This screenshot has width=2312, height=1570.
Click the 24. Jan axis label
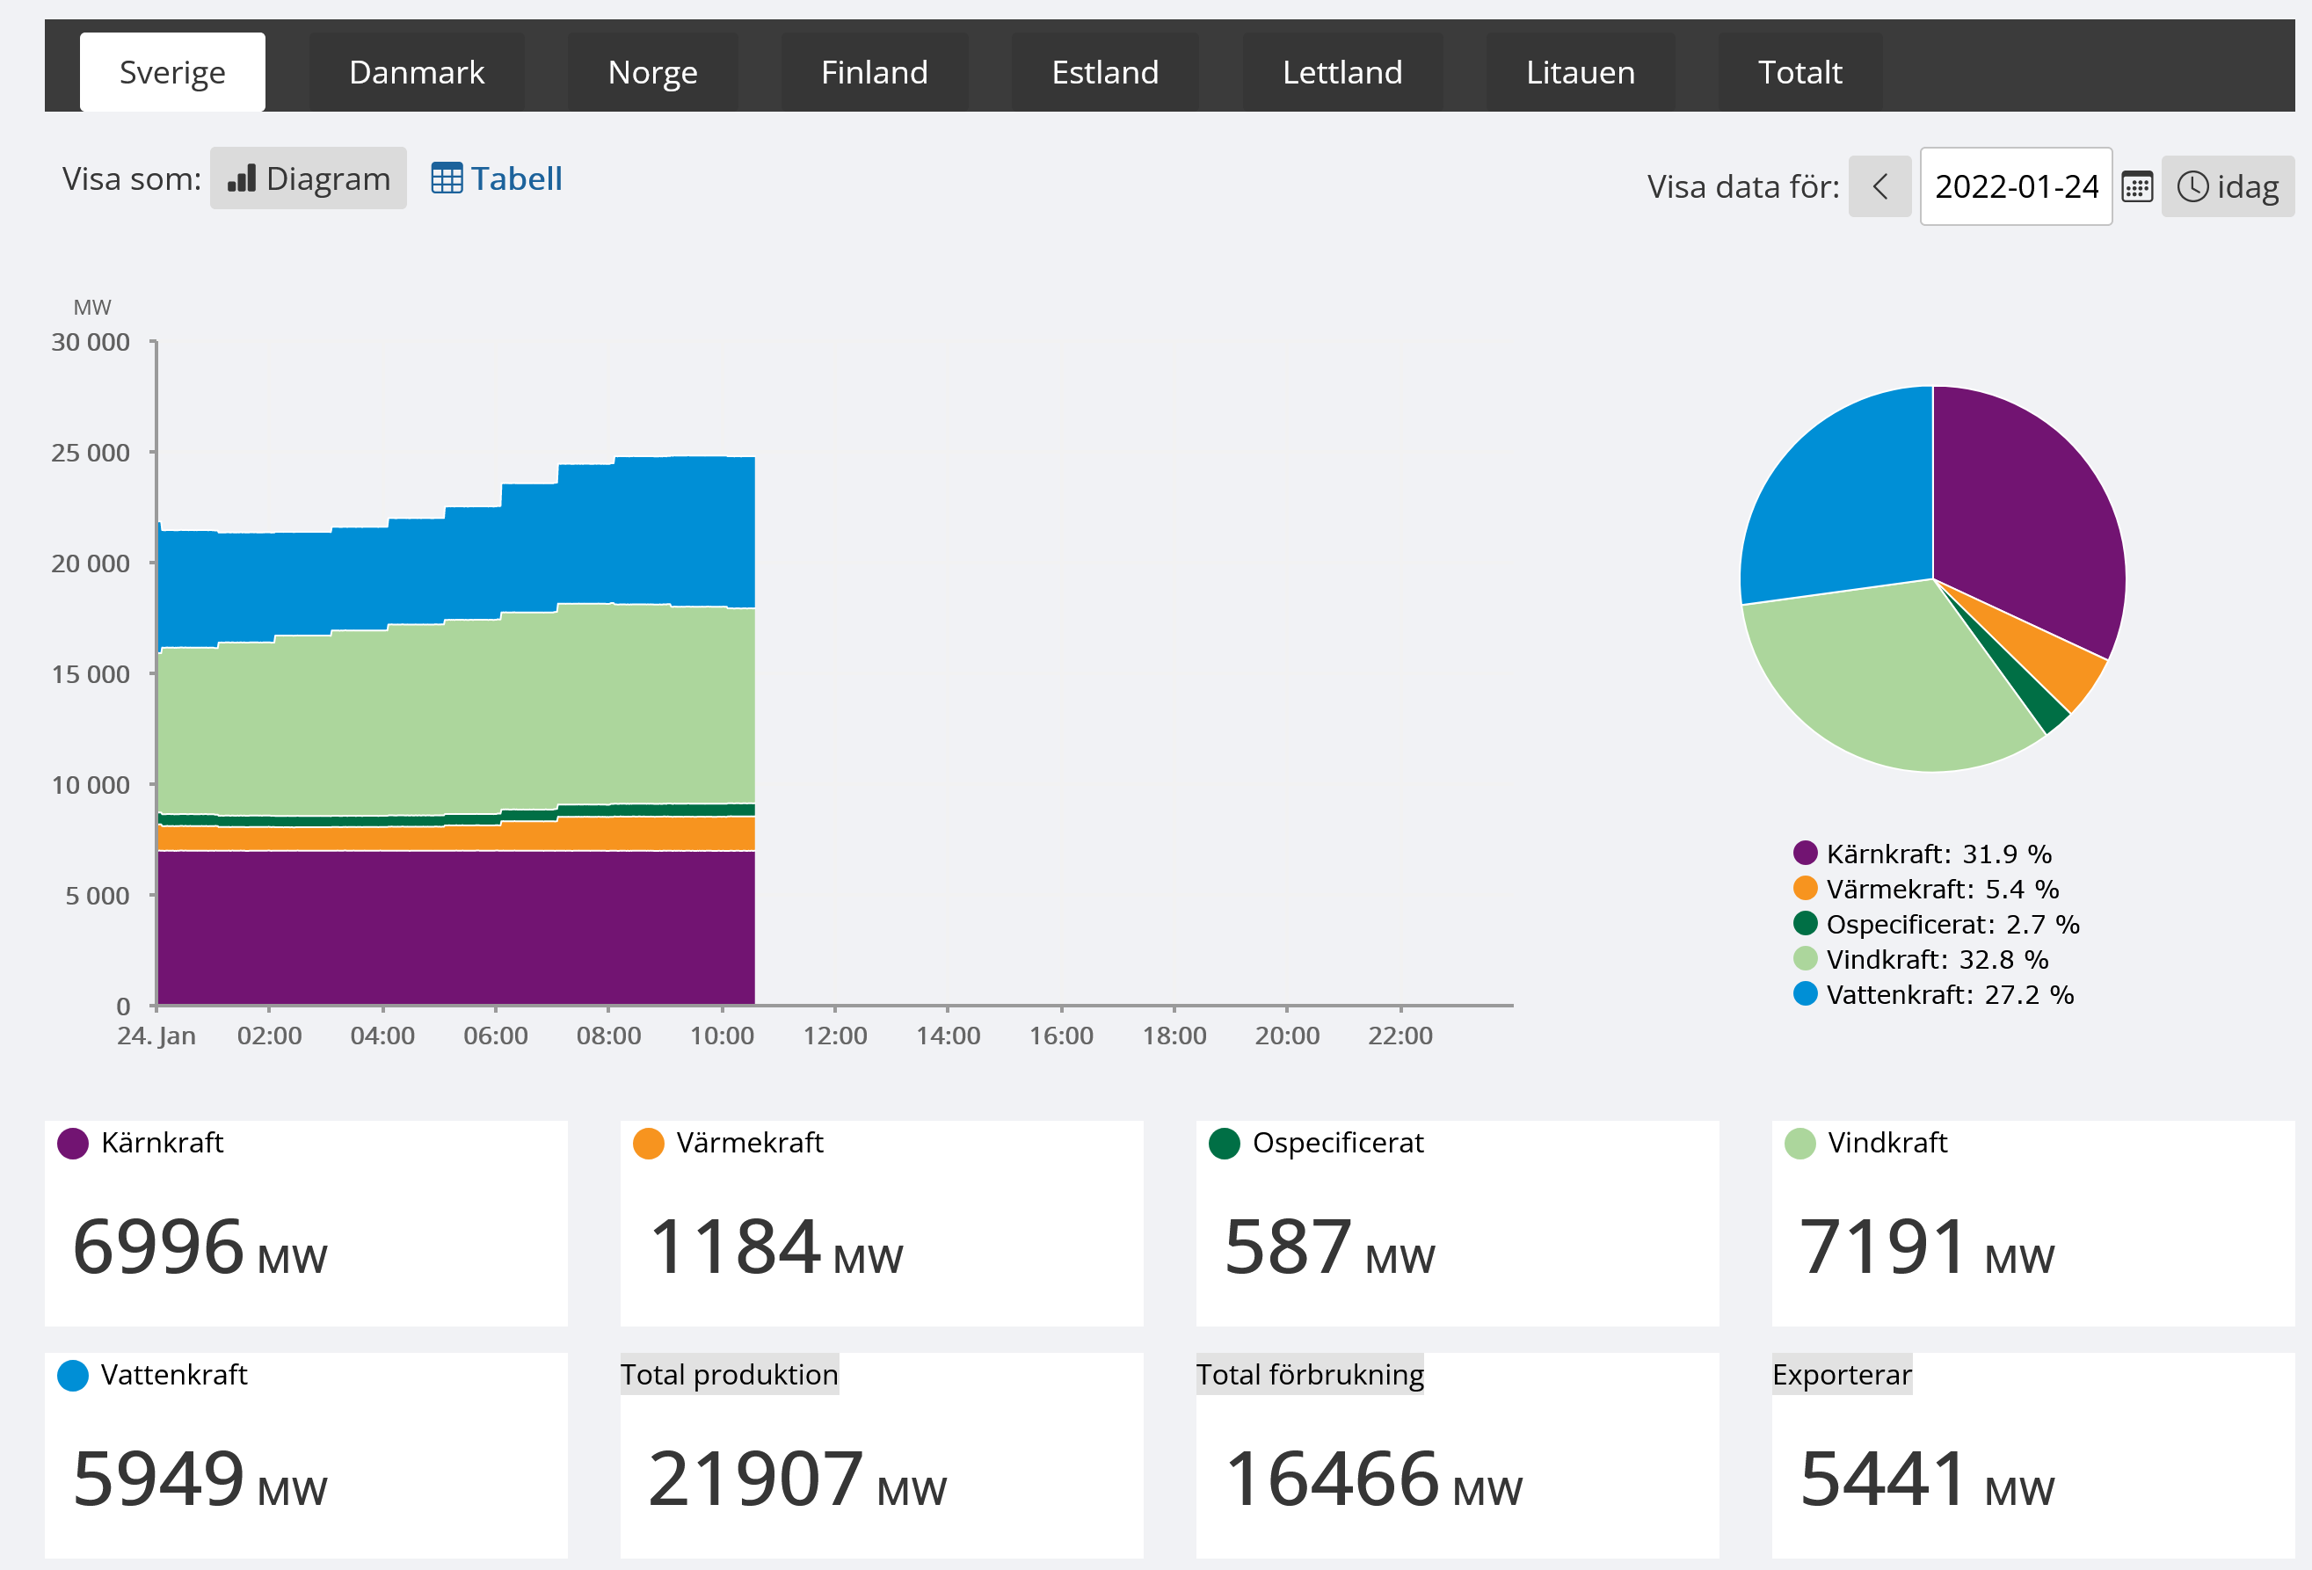click(156, 1036)
